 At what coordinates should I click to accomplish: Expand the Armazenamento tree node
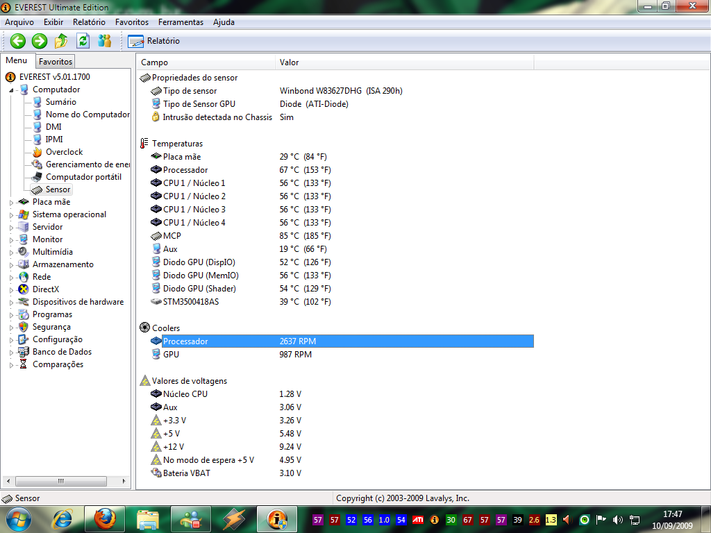pyautogui.click(x=11, y=264)
